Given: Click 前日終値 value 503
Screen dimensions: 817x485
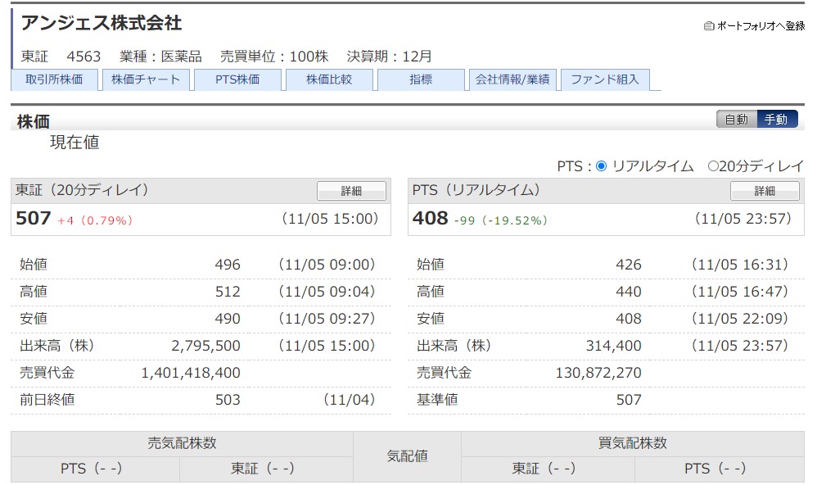Looking at the screenshot, I should 228,400.
